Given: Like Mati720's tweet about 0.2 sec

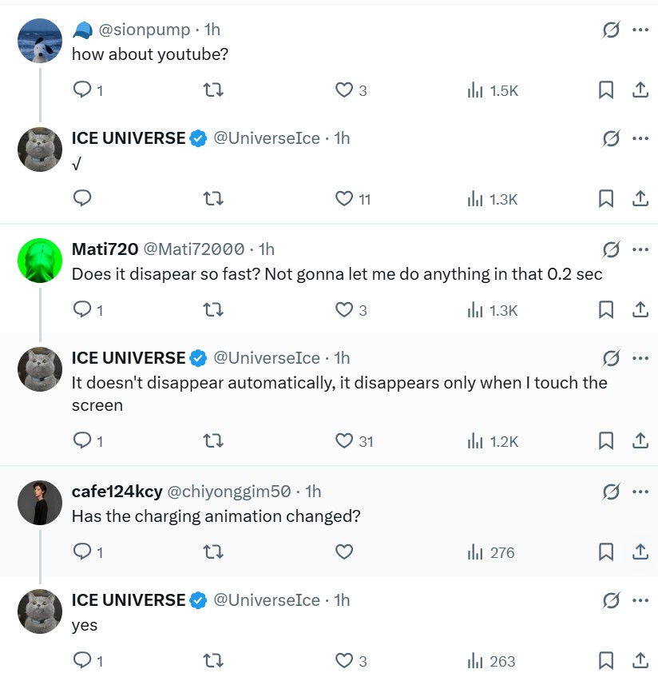Looking at the screenshot, I should tap(344, 309).
